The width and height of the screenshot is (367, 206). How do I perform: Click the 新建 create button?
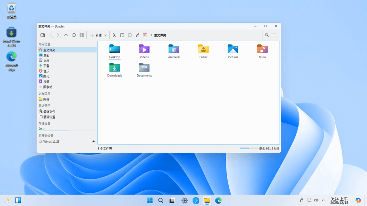coord(96,35)
